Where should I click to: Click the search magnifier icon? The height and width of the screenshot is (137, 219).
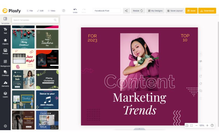click(55, 20)
